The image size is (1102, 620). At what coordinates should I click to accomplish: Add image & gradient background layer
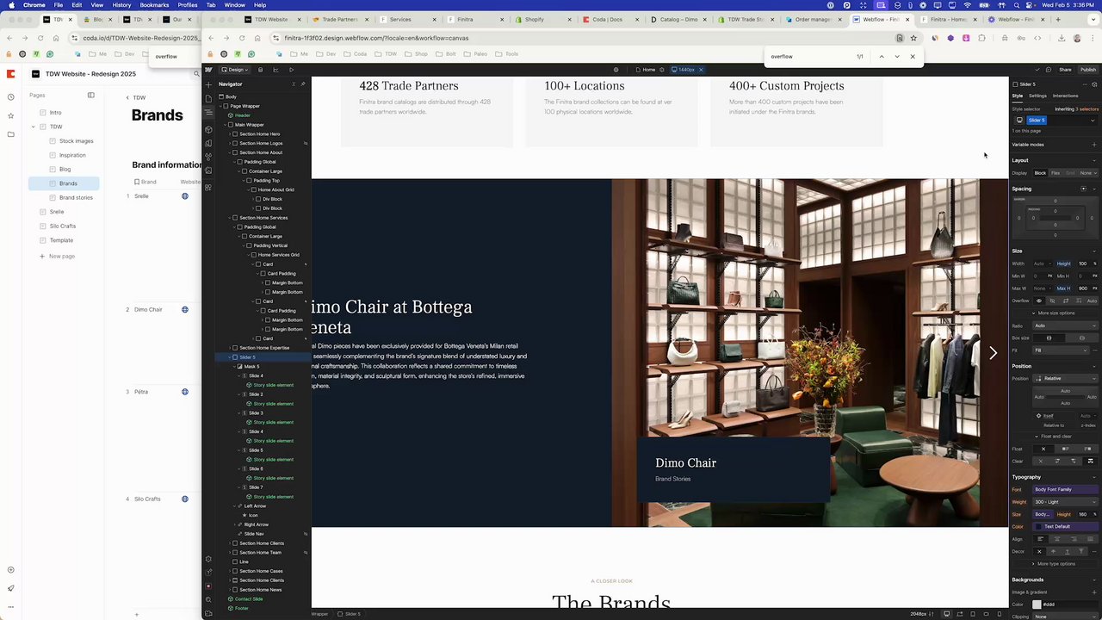click(x=1094, y=592)
